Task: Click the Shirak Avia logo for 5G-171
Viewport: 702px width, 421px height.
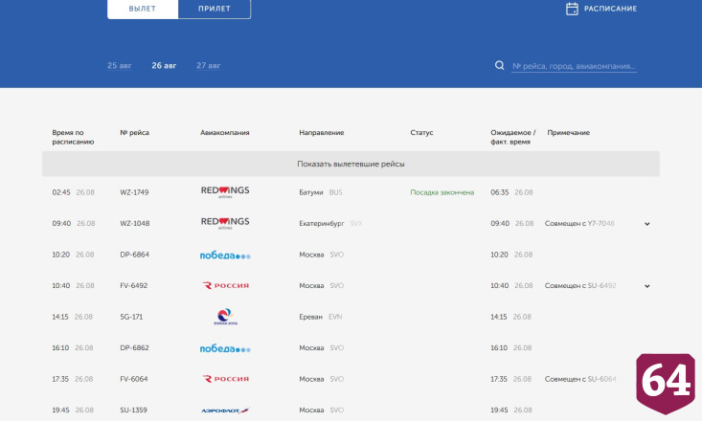Action: pos(225,317)
